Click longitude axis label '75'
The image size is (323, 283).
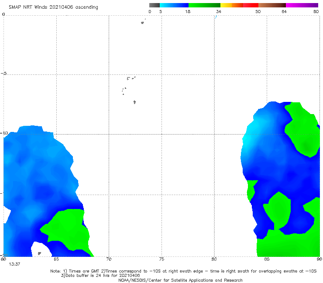[161, 259]
